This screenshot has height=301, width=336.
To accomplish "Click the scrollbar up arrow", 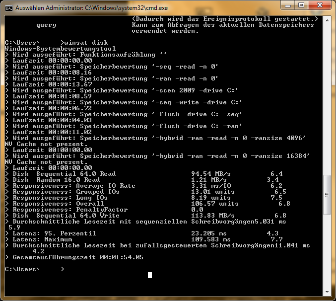I will click(327, 20).
